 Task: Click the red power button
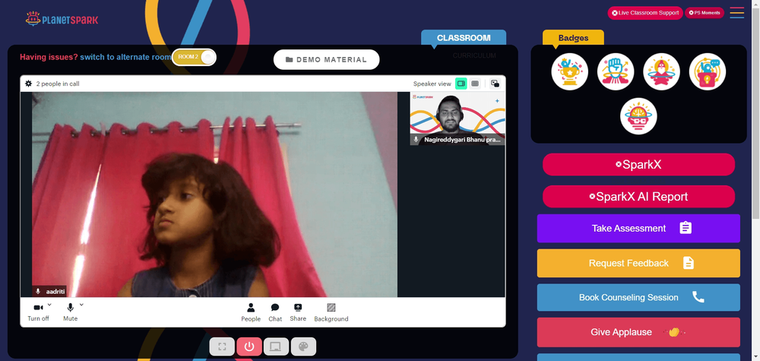point(249,347)
